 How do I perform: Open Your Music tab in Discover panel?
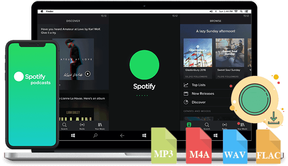tap(100, 126)
